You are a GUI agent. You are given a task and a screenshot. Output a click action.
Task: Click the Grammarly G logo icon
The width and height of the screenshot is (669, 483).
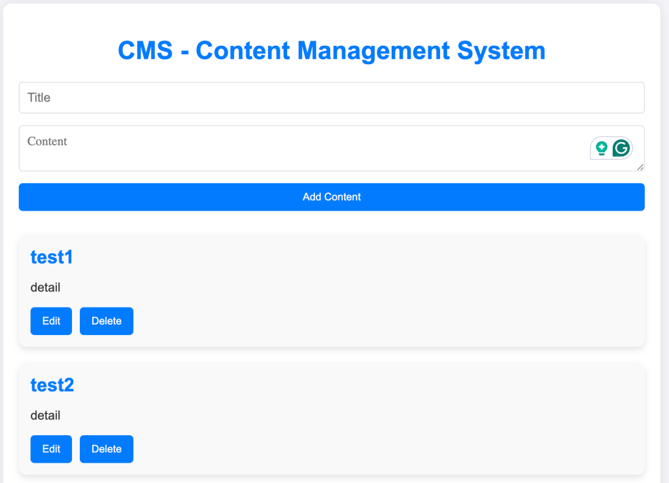(x=620, y=148)
